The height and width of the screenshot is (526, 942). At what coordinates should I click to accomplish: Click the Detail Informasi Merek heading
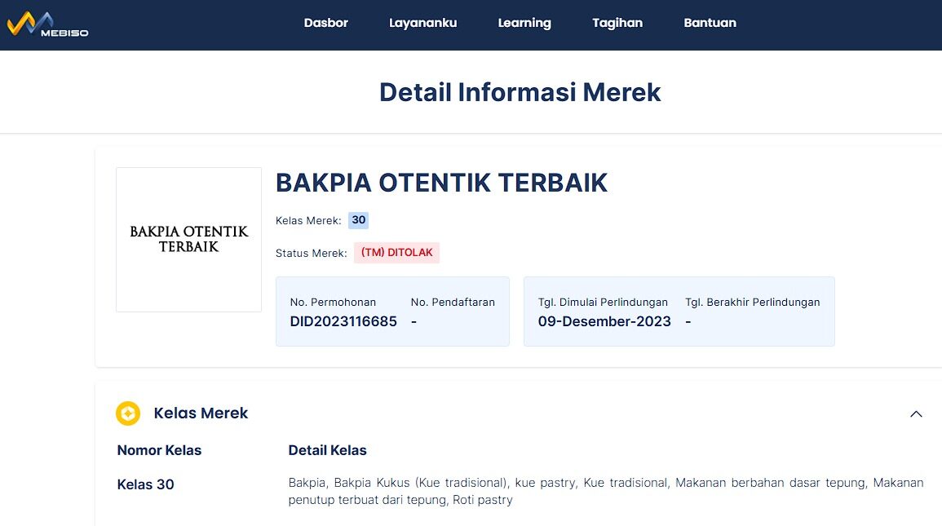(x=520, y=92)
